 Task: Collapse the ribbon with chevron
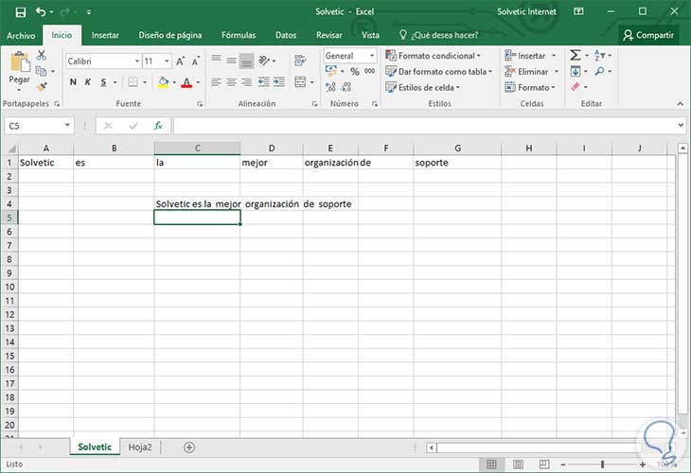pyautogui.click(x=680, y=103)
